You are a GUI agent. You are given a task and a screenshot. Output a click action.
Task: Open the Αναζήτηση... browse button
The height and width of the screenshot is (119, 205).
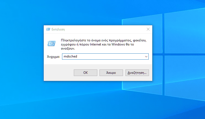(137, 73)
